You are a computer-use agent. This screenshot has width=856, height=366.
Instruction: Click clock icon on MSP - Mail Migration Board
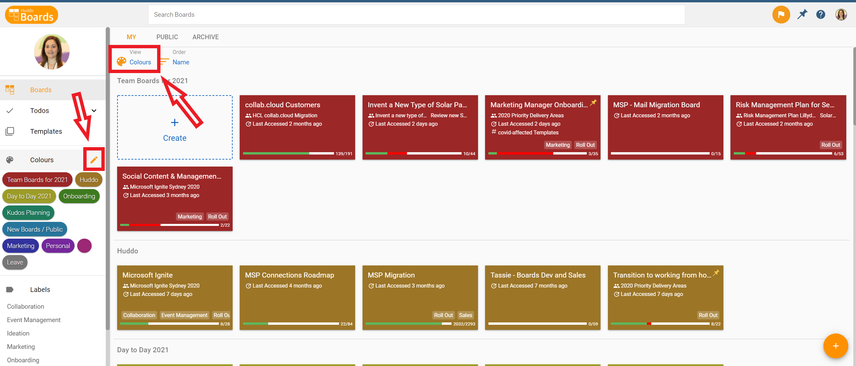coord(617,116)
